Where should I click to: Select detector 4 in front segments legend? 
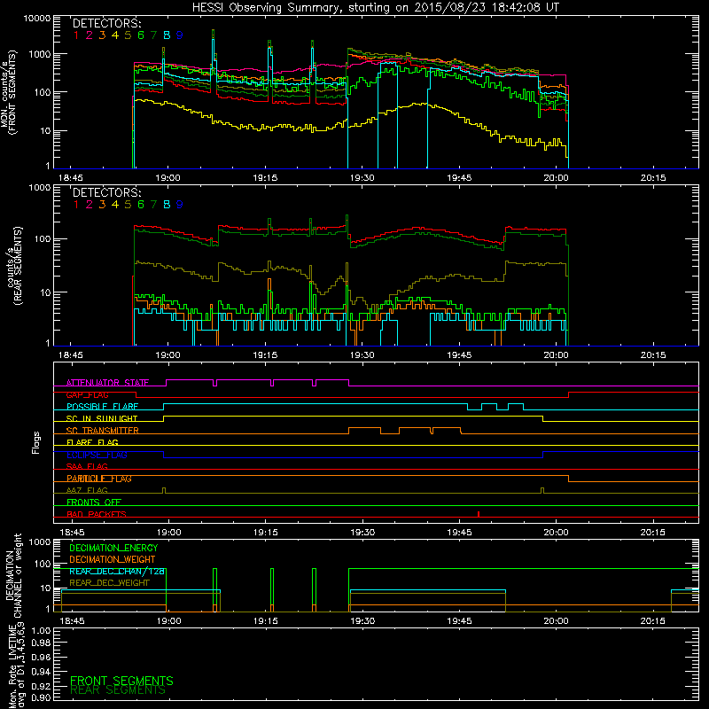115,35
